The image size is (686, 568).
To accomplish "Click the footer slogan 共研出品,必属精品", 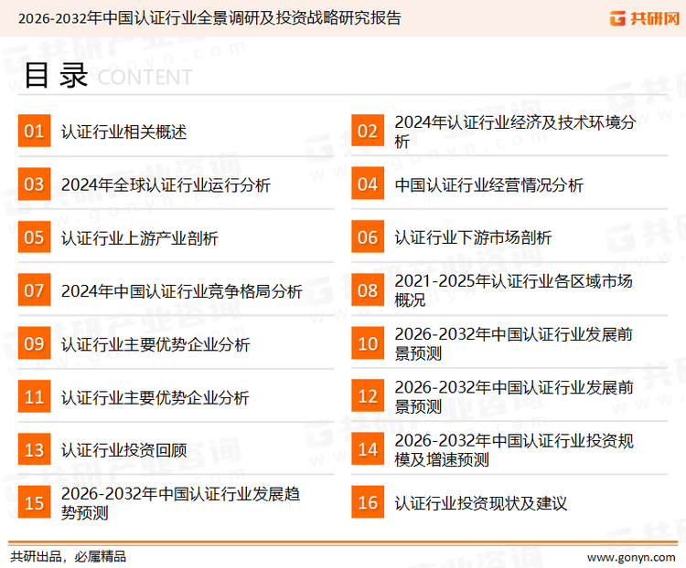I will point(68,557).
